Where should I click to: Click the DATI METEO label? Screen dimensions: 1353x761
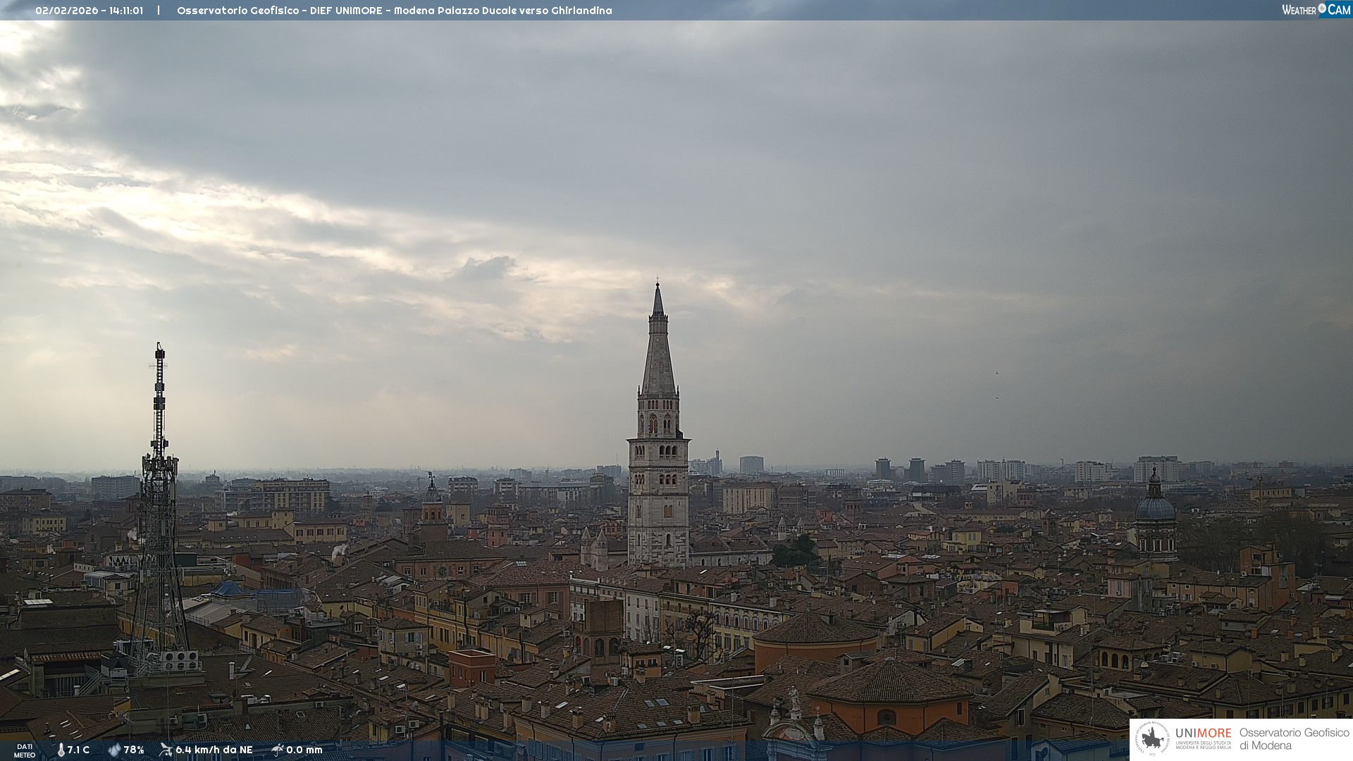(25, 750)
